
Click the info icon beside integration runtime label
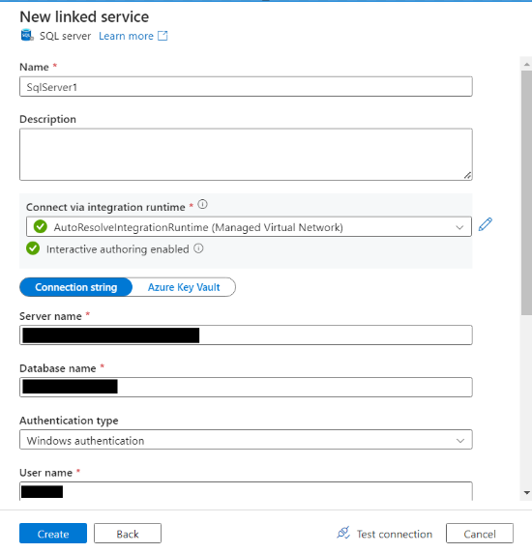[x=202, y=204]
